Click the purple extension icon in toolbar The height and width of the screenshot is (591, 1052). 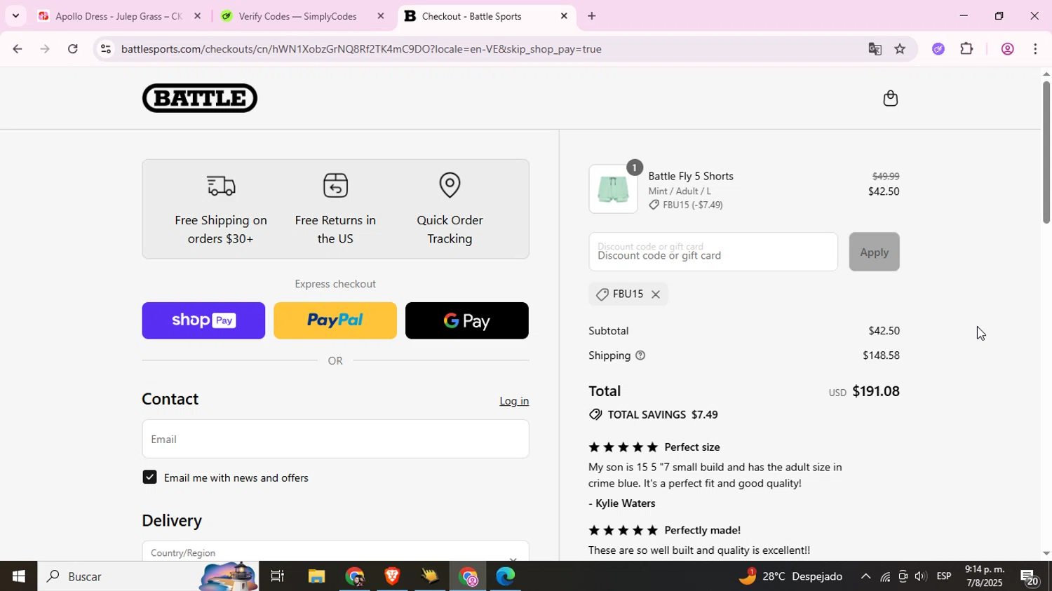[x=938, y=49]
